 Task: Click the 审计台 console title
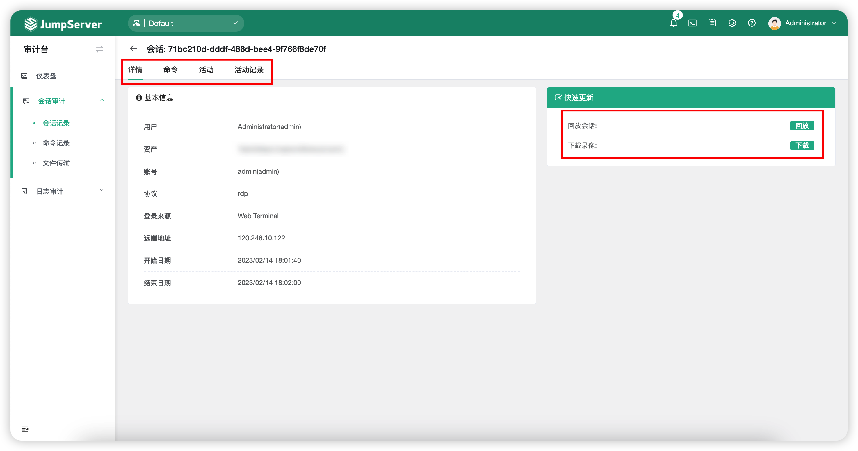pyautogui.click(x=36, y=49)
